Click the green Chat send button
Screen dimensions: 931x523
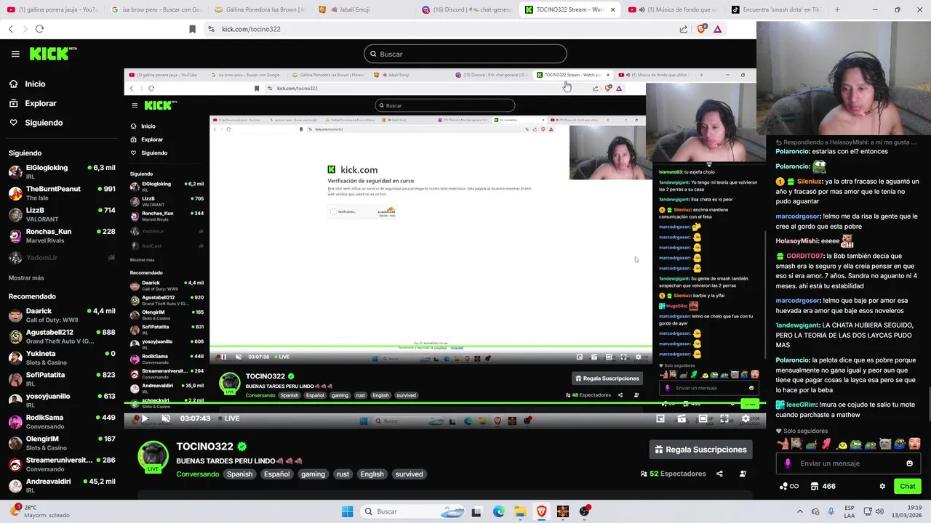click(x=908, y=487)
